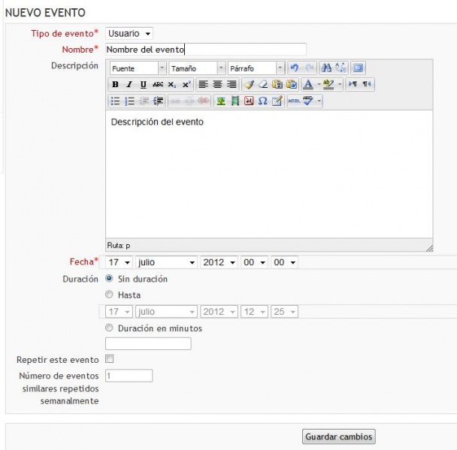Pick text color with the 'A' swatch

[308, 85]
